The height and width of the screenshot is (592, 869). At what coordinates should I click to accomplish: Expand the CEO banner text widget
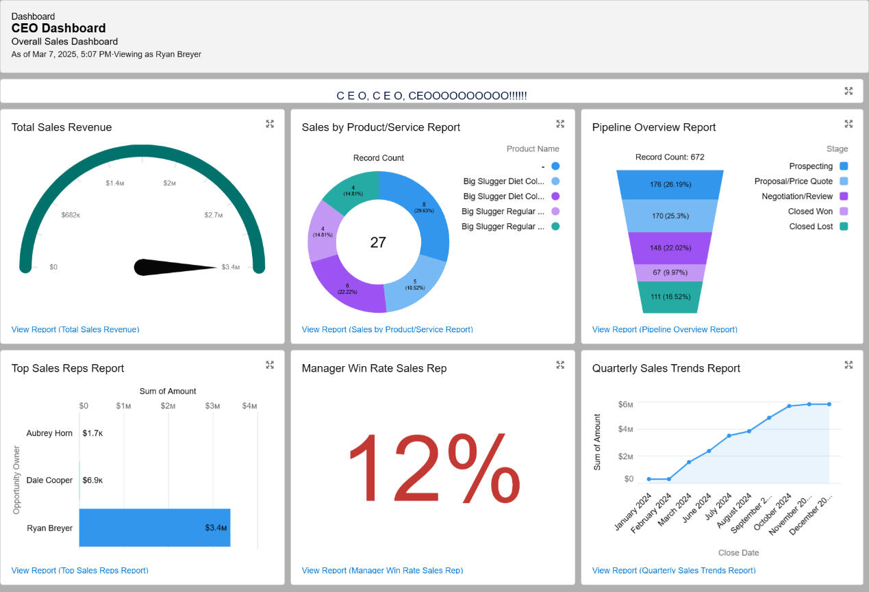pos(848,90)
